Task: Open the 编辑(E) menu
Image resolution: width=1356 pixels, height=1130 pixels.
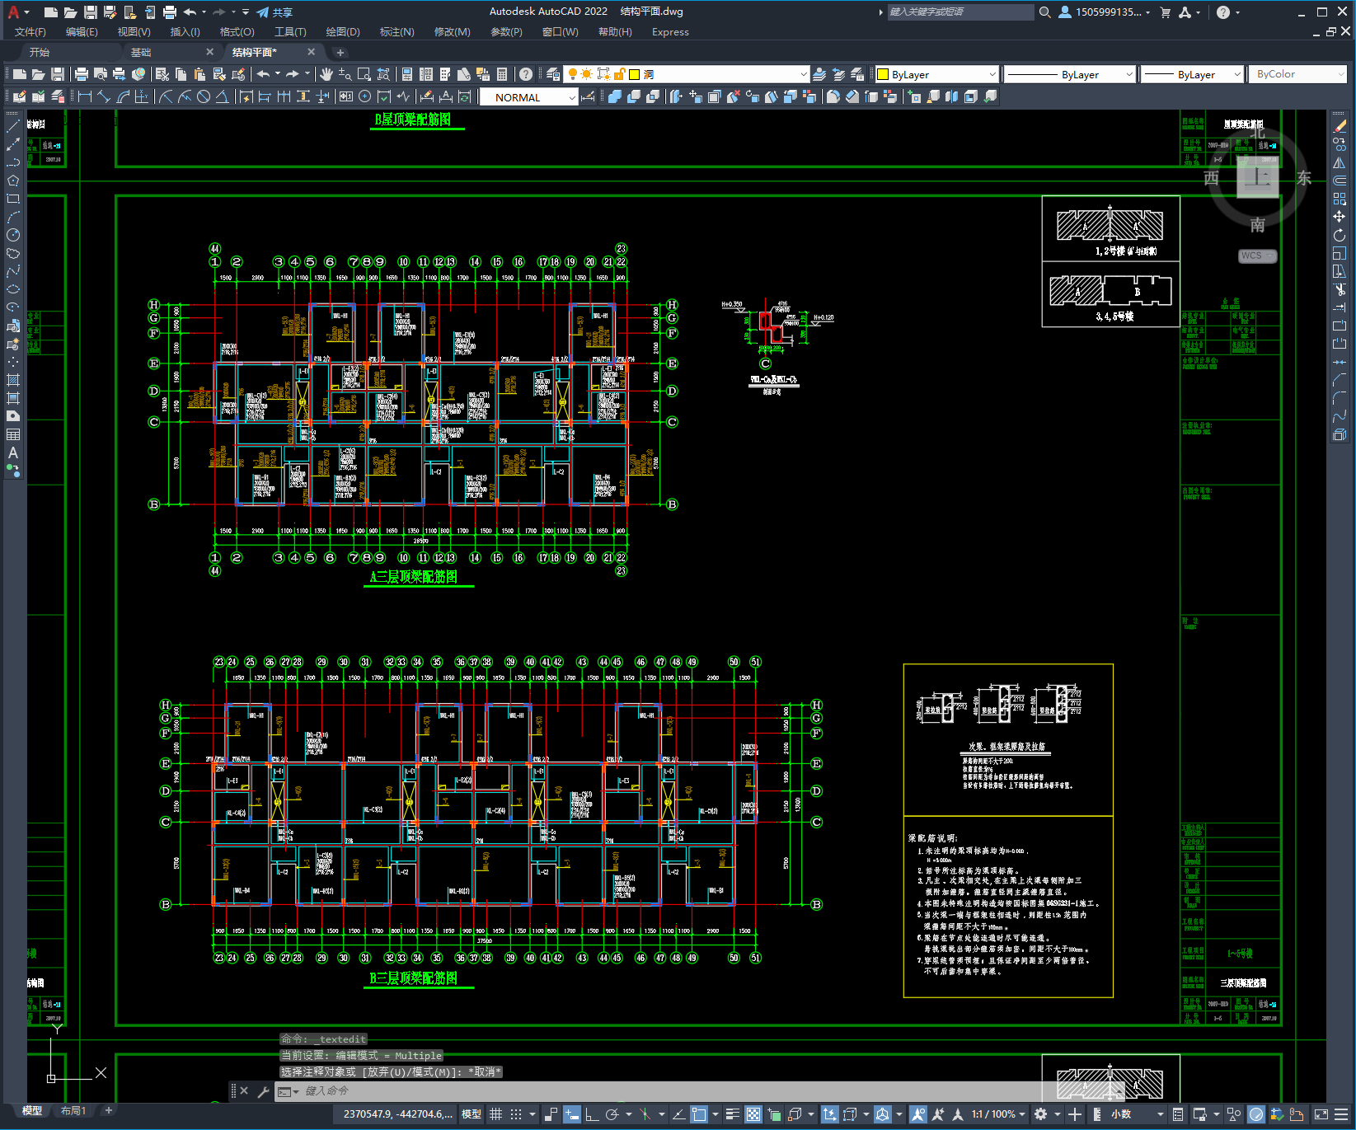Action: tap(82, 32)
